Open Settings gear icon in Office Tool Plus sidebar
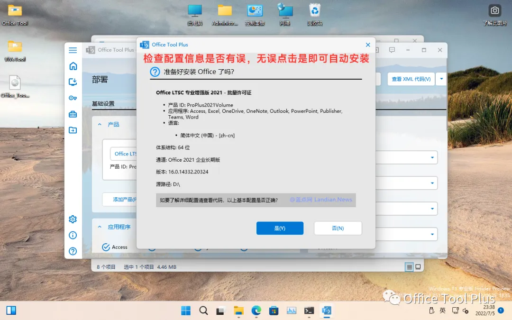 pyautogui.click(x=73, y=219)
